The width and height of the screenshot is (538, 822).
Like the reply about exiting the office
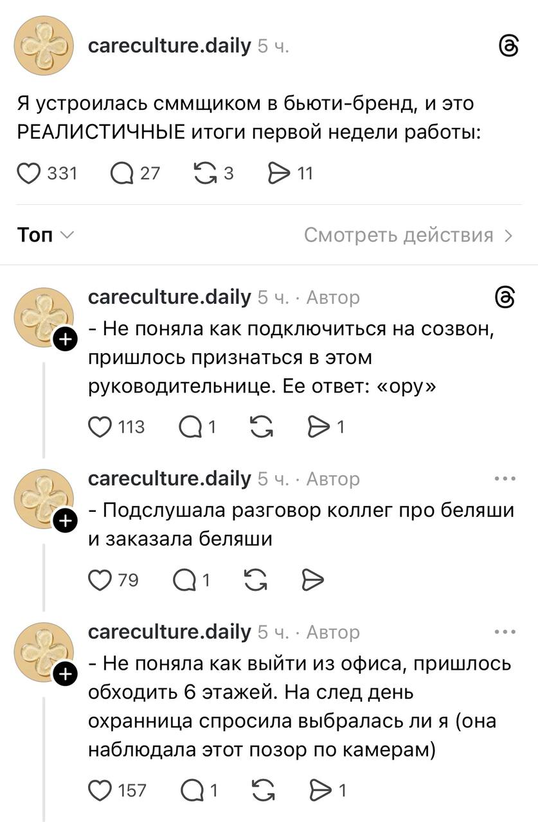101,790
